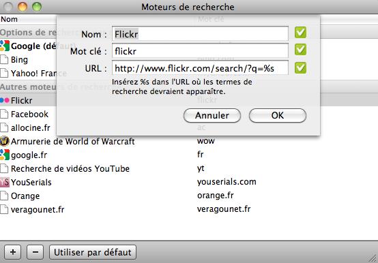Screen dimensions: 378x263
Task: Click the page icon next to Yahoo! France
Action: (4, 73)
